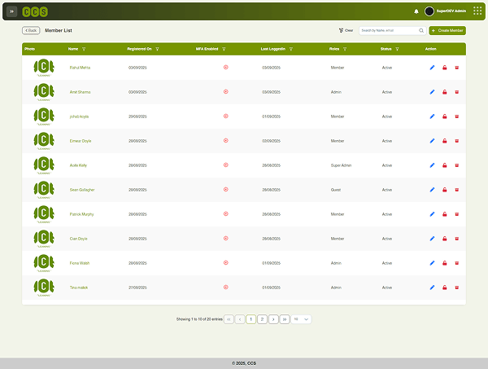Expand the sidebar with double-chevron button
The height and width of the screenshot is (369, 488).
click(x=12, y=11)
